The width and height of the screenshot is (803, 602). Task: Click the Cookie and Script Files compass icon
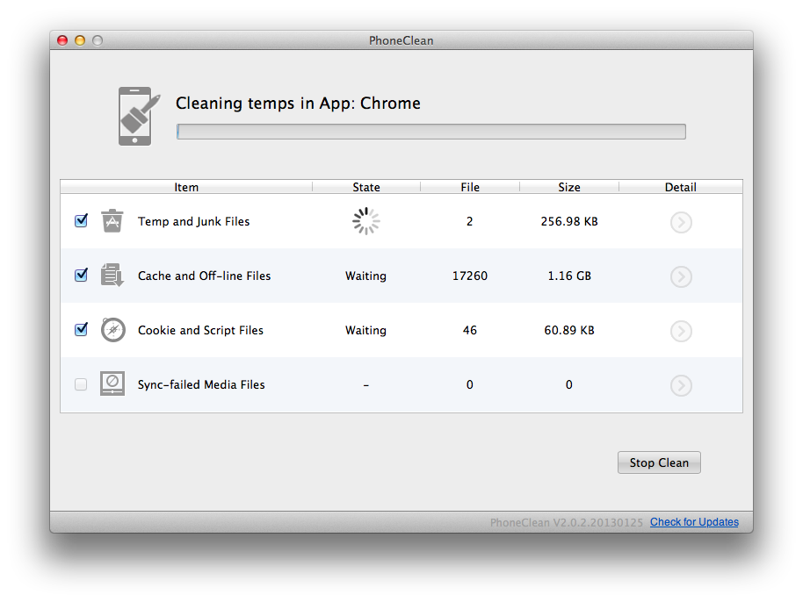click(x=112, y=330)
